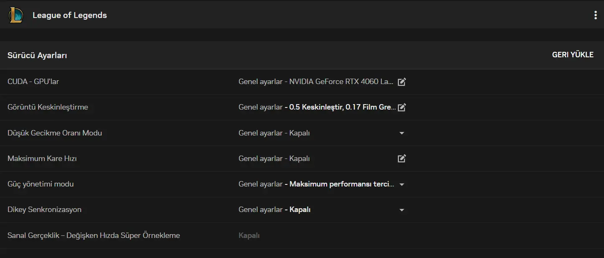
Task: Open the Güç yönetimi modu dropdown arrow
Action: [402, 184]
